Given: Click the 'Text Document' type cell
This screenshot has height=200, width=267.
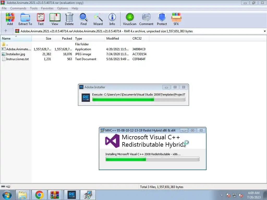Looking at the screenshot, I should [x=86, y=59].
